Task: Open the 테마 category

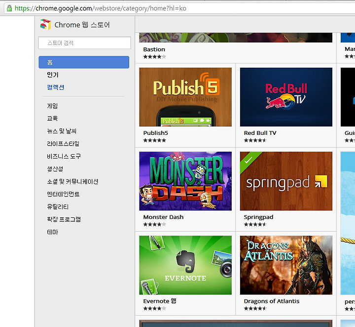Action: pos(52,232)
